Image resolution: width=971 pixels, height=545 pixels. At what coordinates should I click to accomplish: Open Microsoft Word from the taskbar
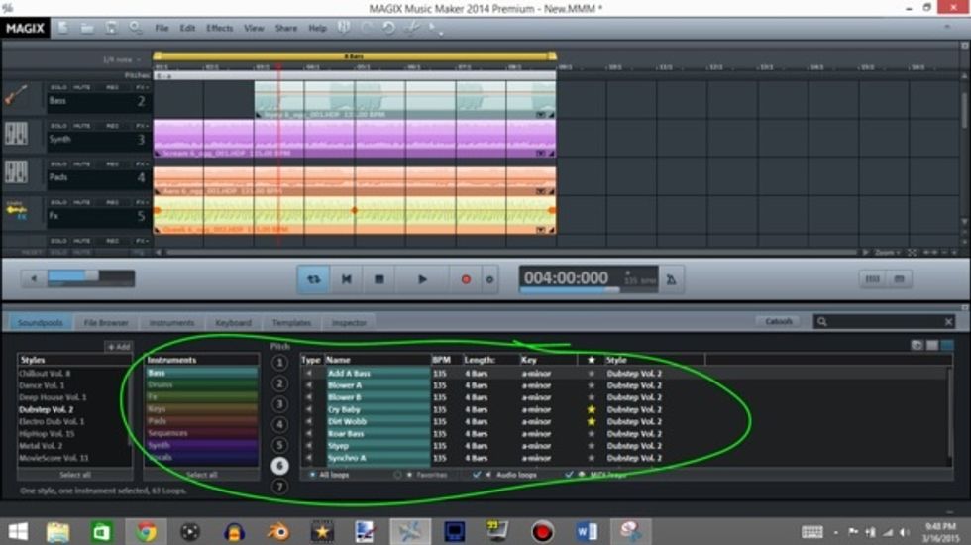click(586, 531)
